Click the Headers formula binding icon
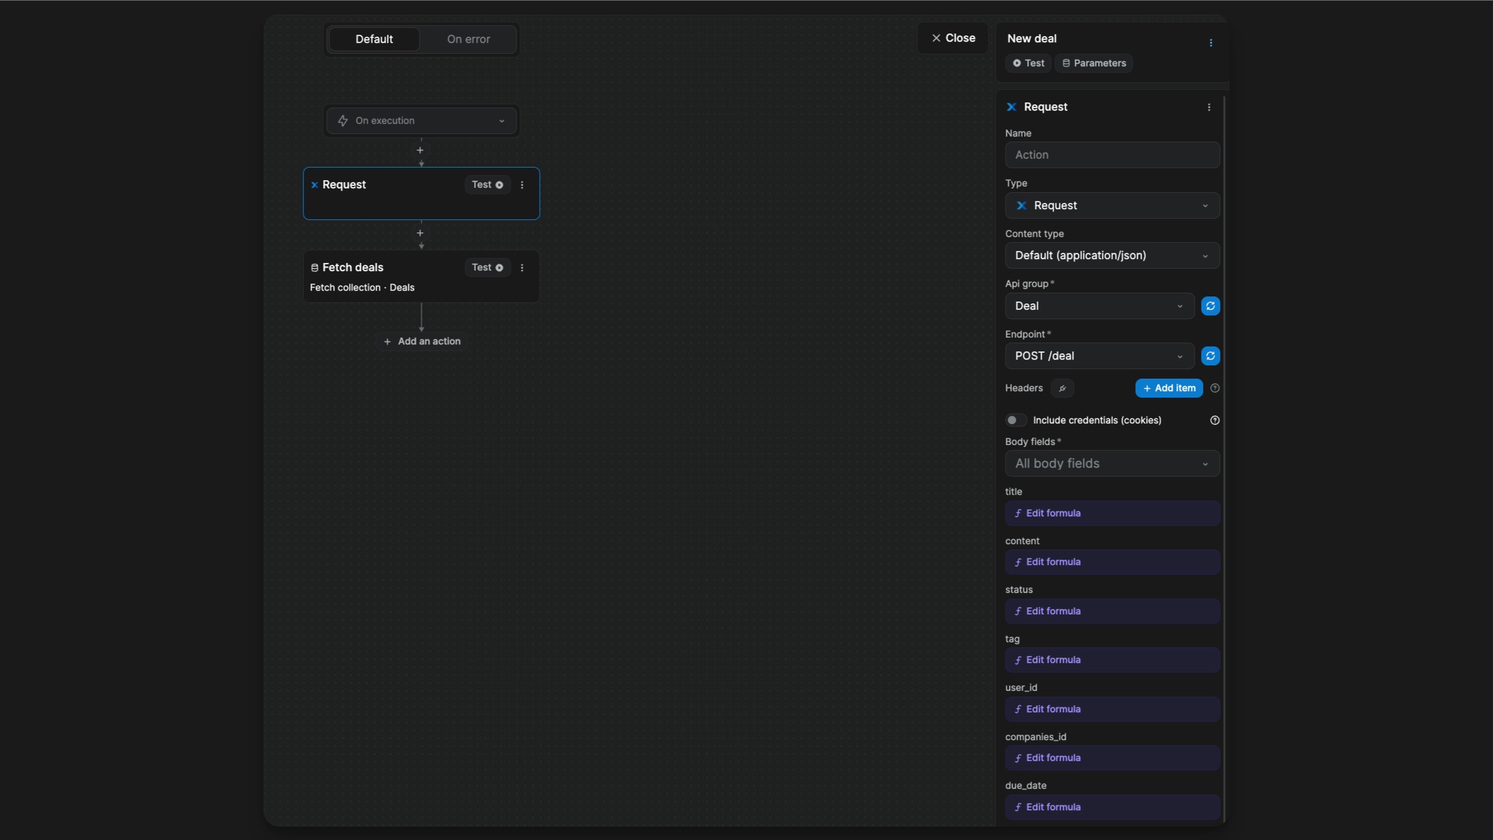The image size is (1493, 840). 1062,388
